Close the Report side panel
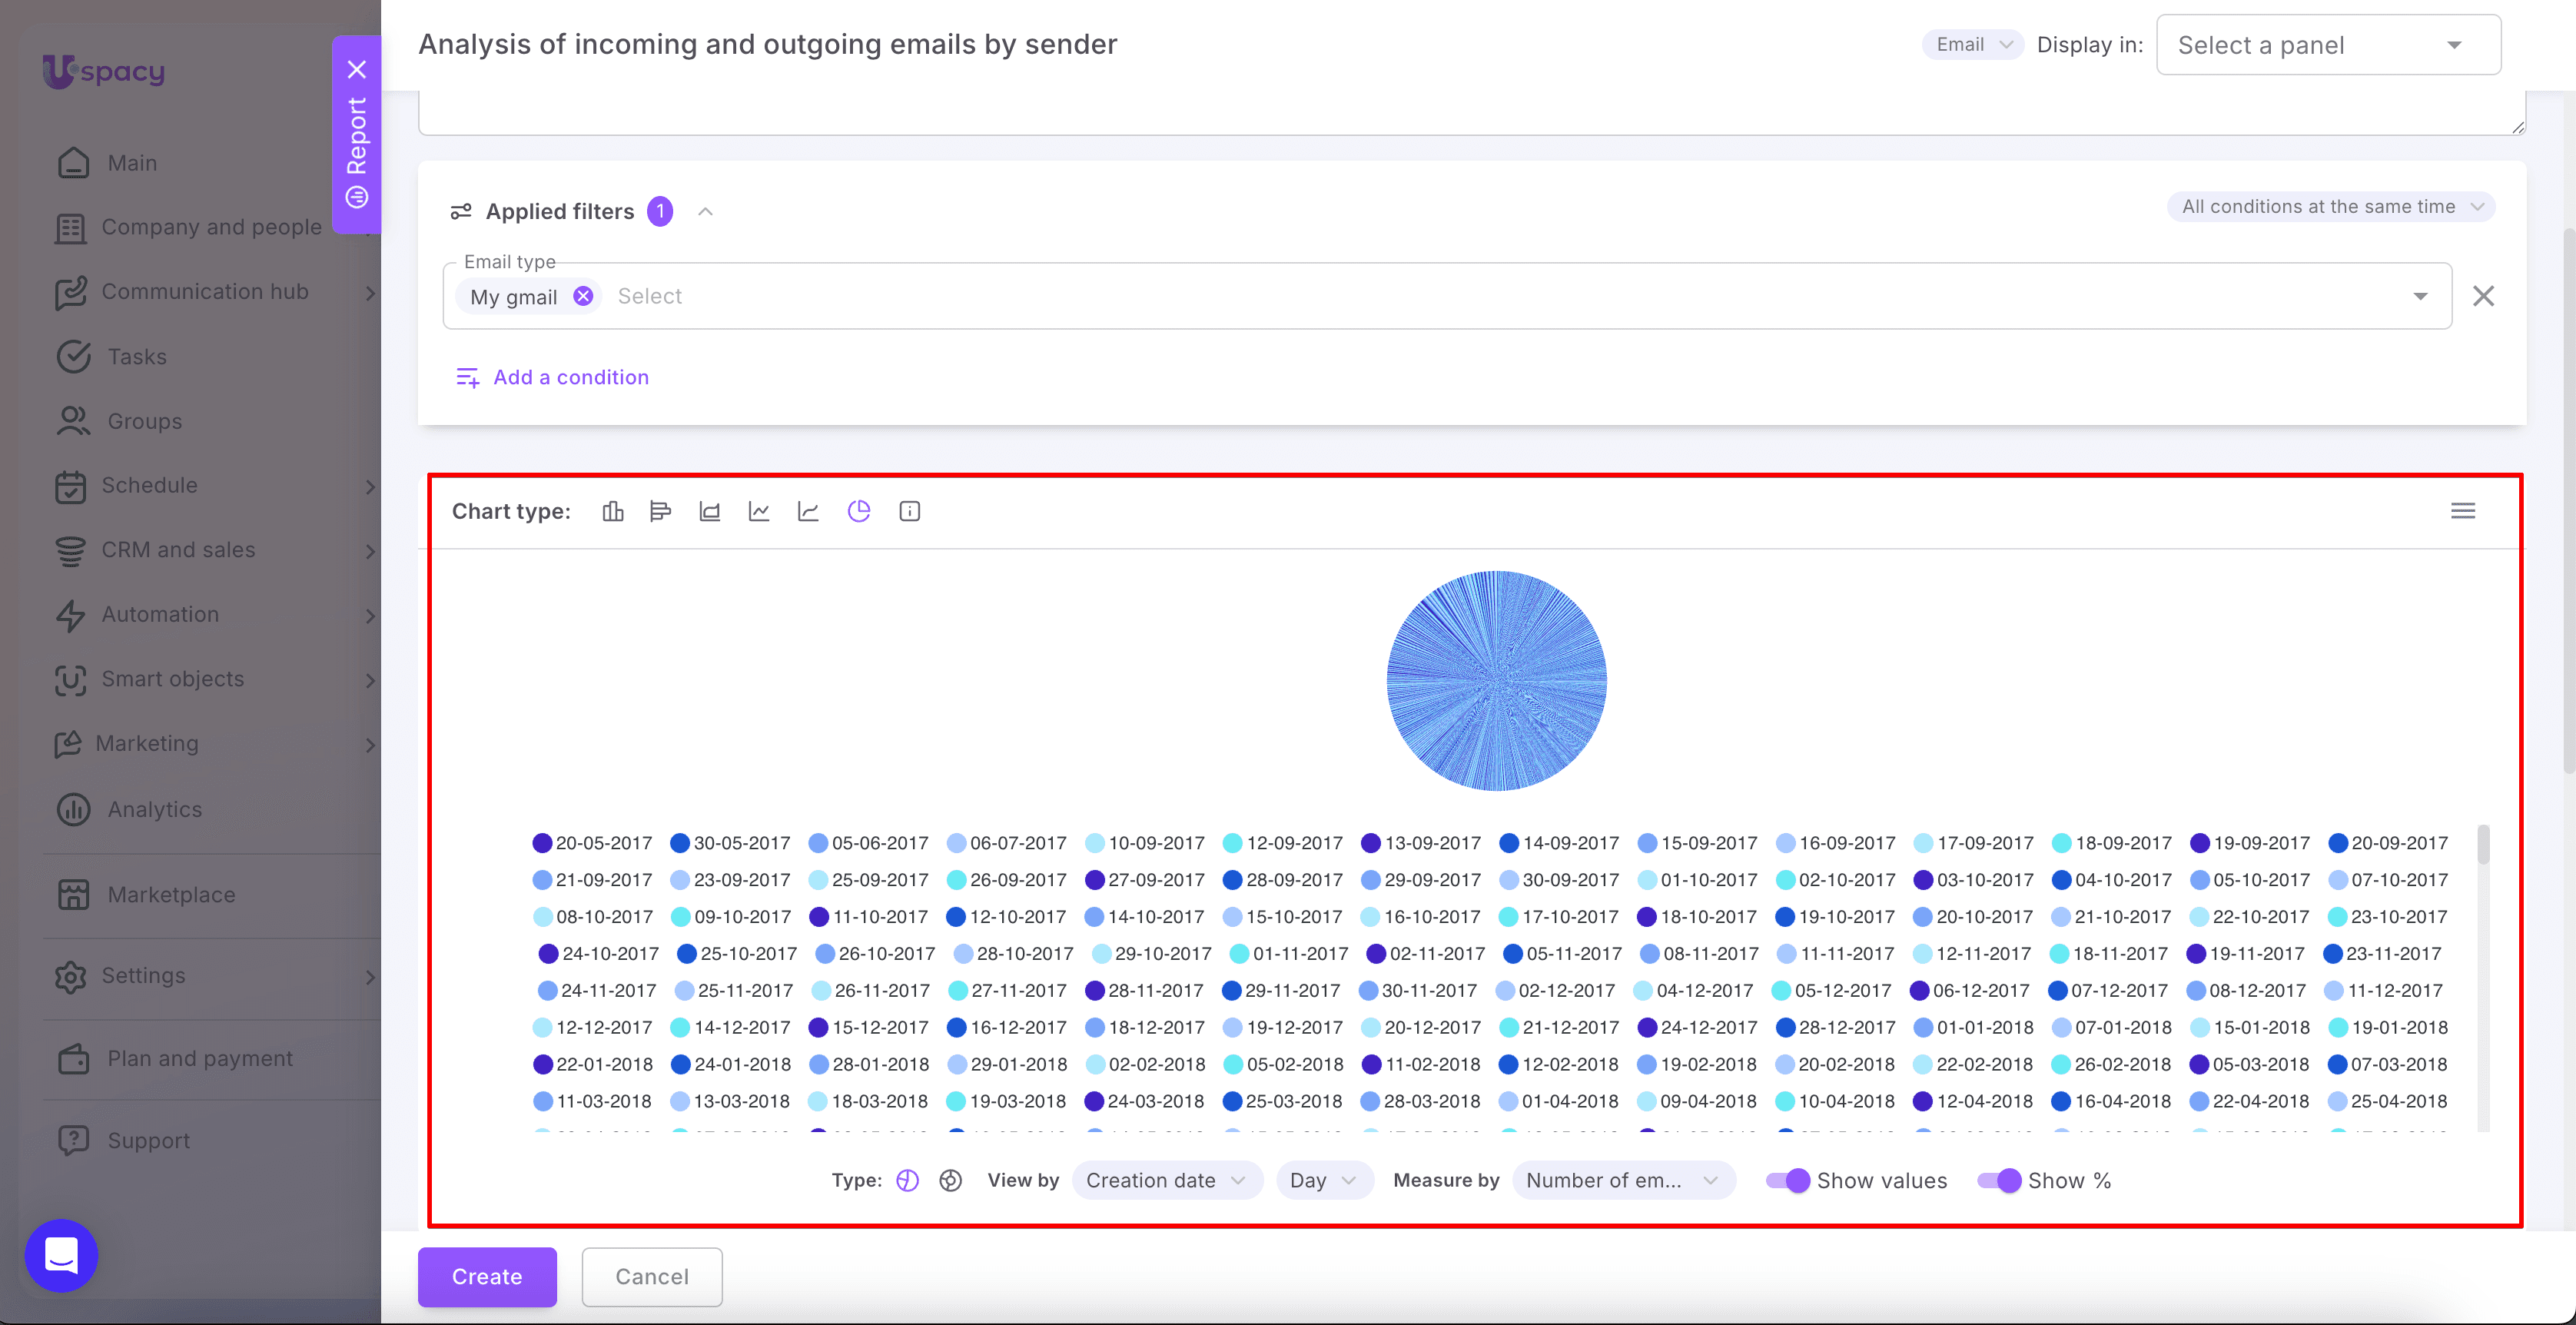 coord(357,69)
